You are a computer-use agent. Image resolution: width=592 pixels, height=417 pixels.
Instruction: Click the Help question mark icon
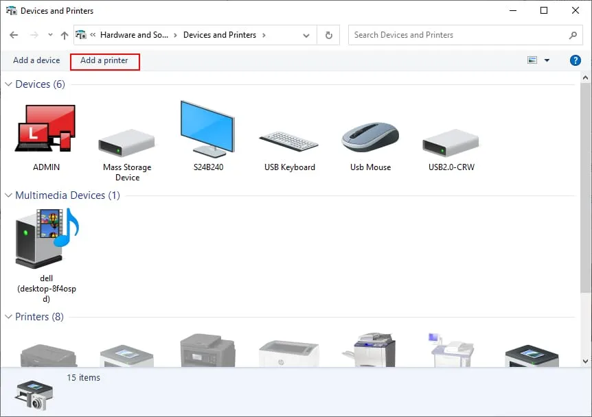pos(575,60)
